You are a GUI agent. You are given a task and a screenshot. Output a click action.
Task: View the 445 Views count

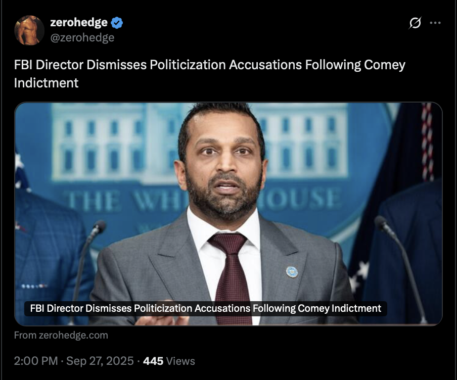tap(169, 361)
